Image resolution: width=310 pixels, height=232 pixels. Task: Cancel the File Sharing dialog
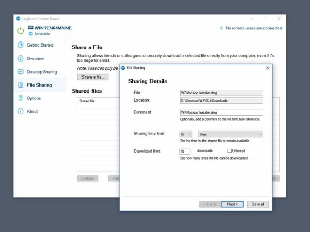point(258,204)
